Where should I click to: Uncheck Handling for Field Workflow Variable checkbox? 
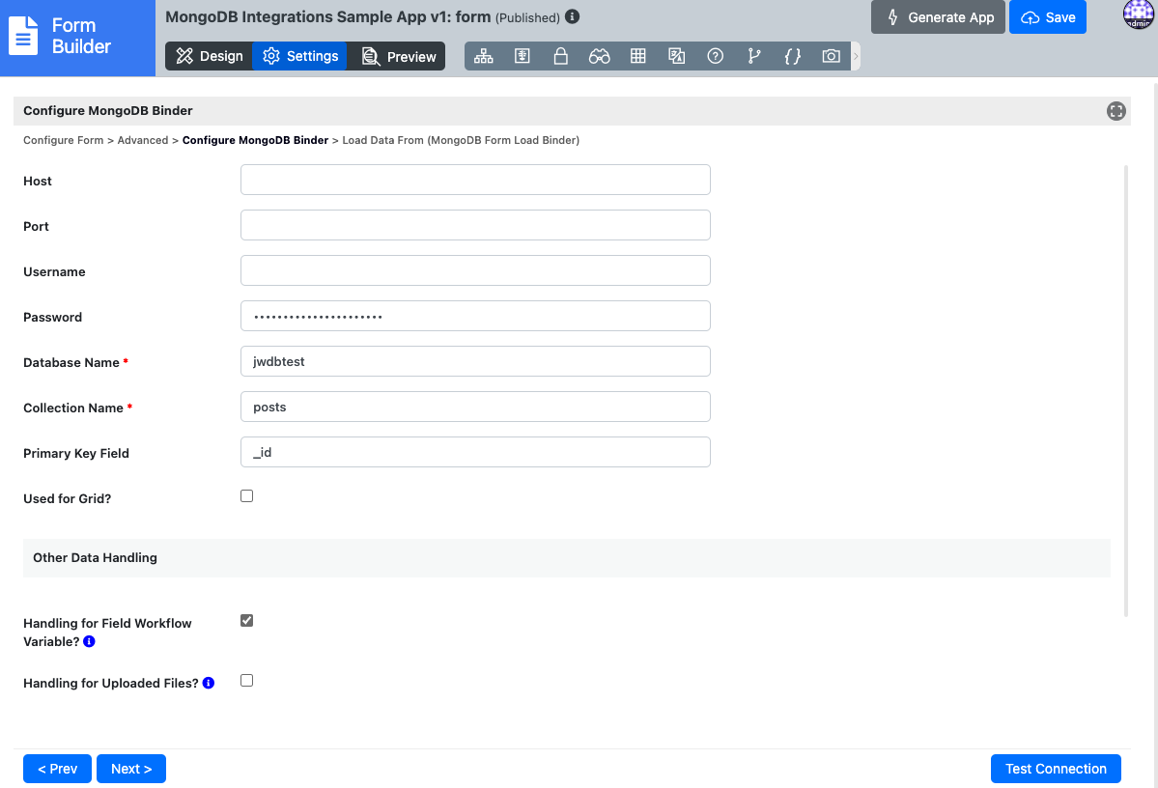pos(246,620)
